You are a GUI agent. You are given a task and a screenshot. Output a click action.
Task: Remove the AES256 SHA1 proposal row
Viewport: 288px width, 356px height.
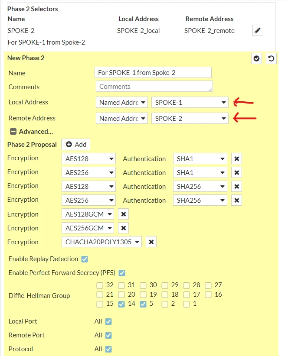tap(237, 172)
